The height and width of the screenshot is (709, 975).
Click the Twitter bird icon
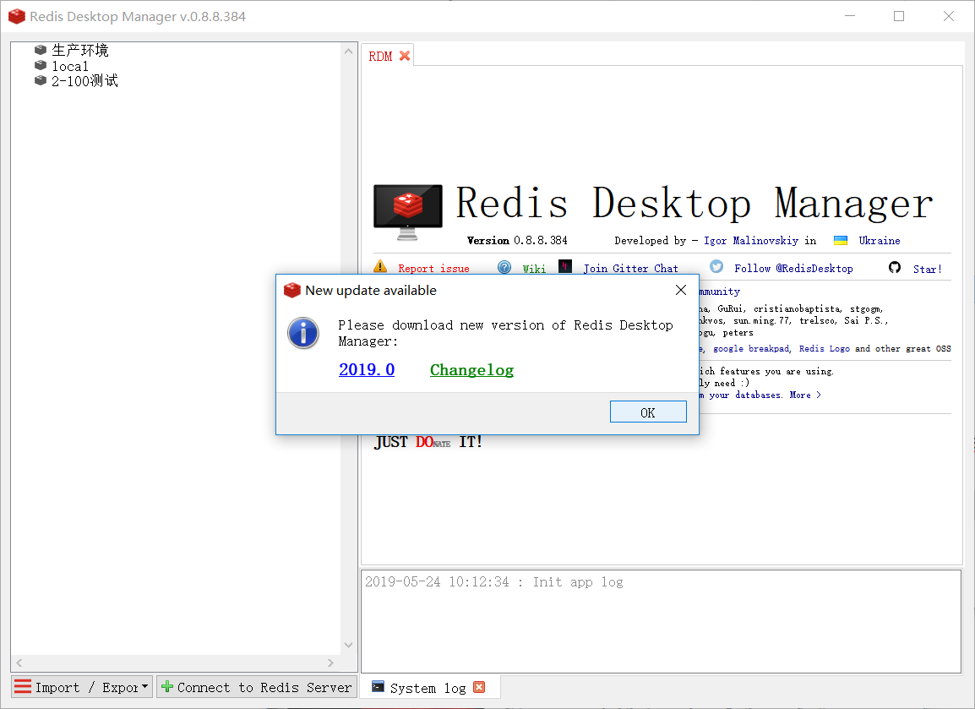[x=716, y=266]
